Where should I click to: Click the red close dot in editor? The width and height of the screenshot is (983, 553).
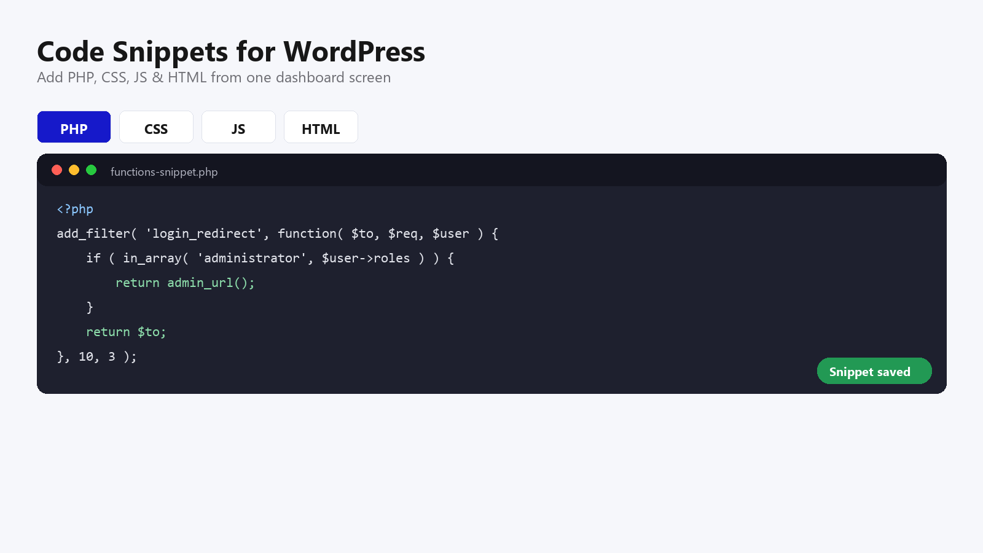point(57,170)
